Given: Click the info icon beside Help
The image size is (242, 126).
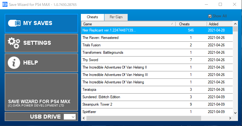Looking at the screenshot, I should click(x=14, y=63).
